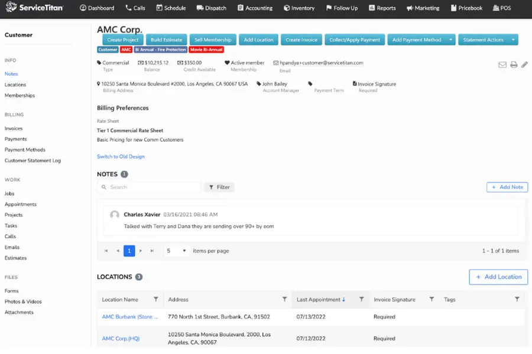Click the print icon
Screen dimensions: 532x354
(x=514, y=65)
